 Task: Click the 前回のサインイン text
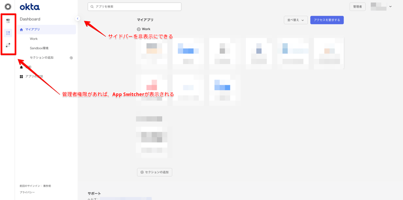(35, 186)
